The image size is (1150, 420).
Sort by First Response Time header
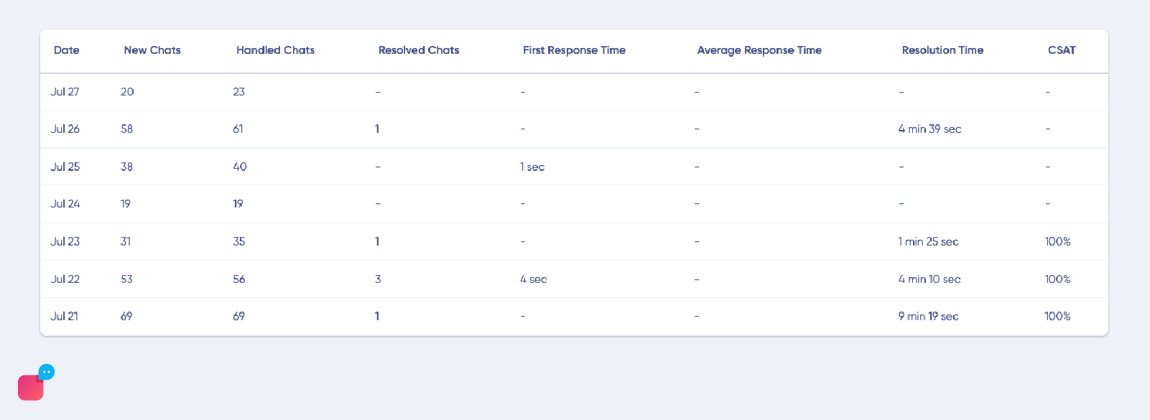click(574, 50)
